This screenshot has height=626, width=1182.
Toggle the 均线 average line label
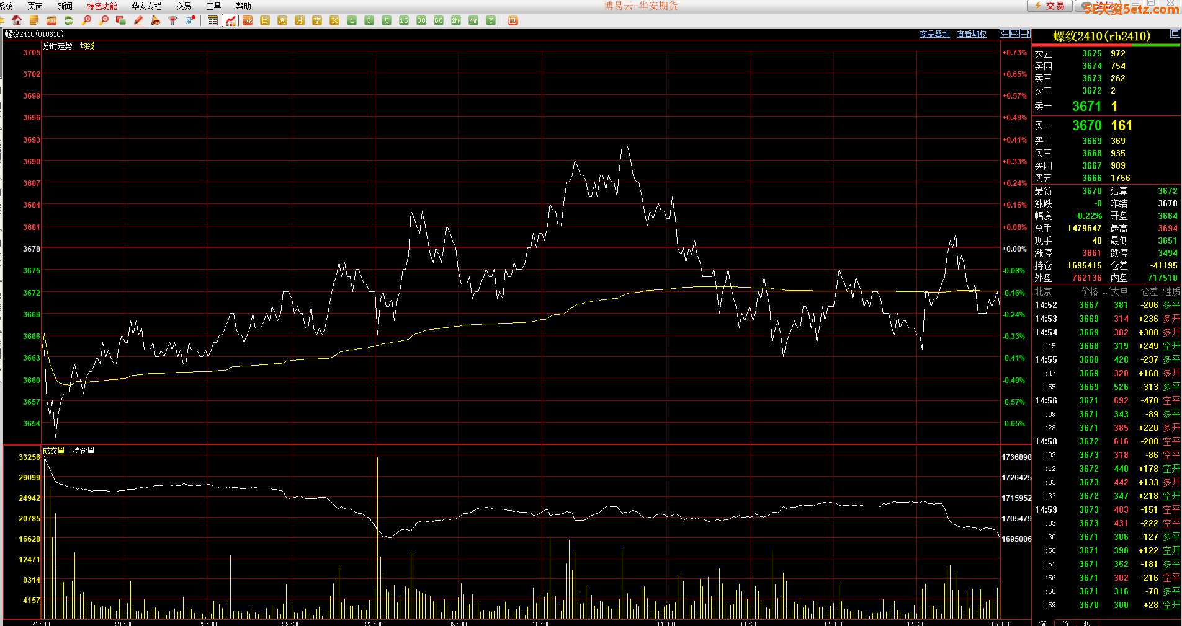coord(87,46)
